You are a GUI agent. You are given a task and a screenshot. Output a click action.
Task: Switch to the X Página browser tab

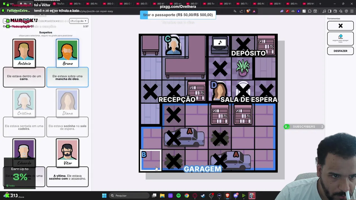(42, 4)
